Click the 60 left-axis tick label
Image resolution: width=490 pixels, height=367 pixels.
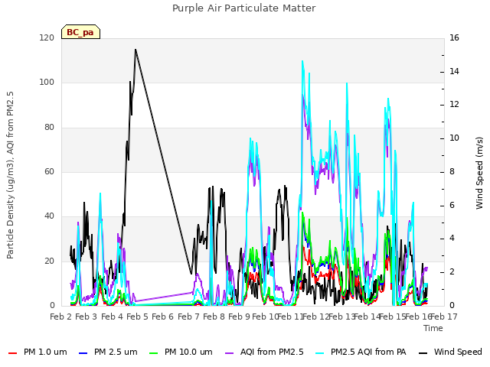49,171
